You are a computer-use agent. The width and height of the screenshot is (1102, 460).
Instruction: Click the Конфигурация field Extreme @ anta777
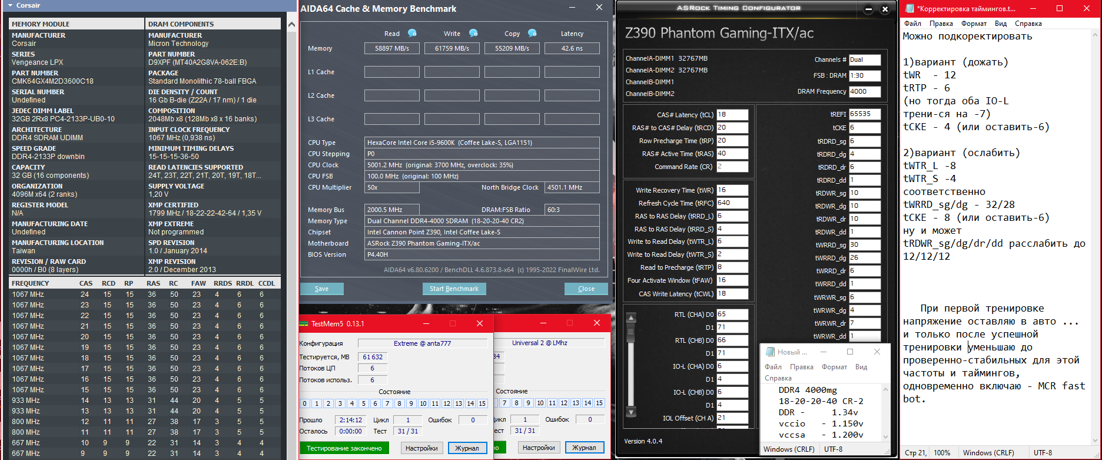click(423, 343)
